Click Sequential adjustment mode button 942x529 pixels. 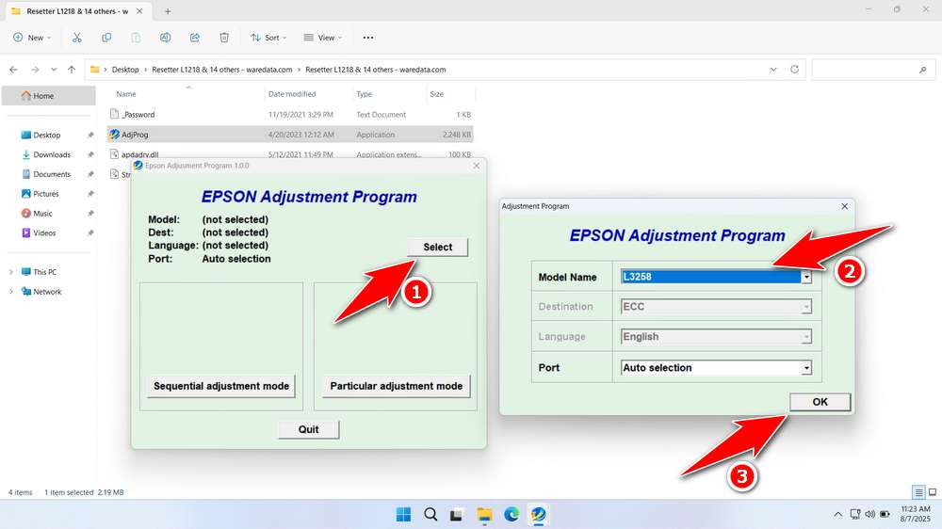(221, 386)
